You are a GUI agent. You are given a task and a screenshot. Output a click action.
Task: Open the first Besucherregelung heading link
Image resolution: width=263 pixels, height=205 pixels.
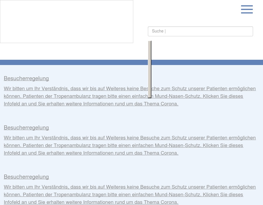pyautogui.click(x=26, y=78)
